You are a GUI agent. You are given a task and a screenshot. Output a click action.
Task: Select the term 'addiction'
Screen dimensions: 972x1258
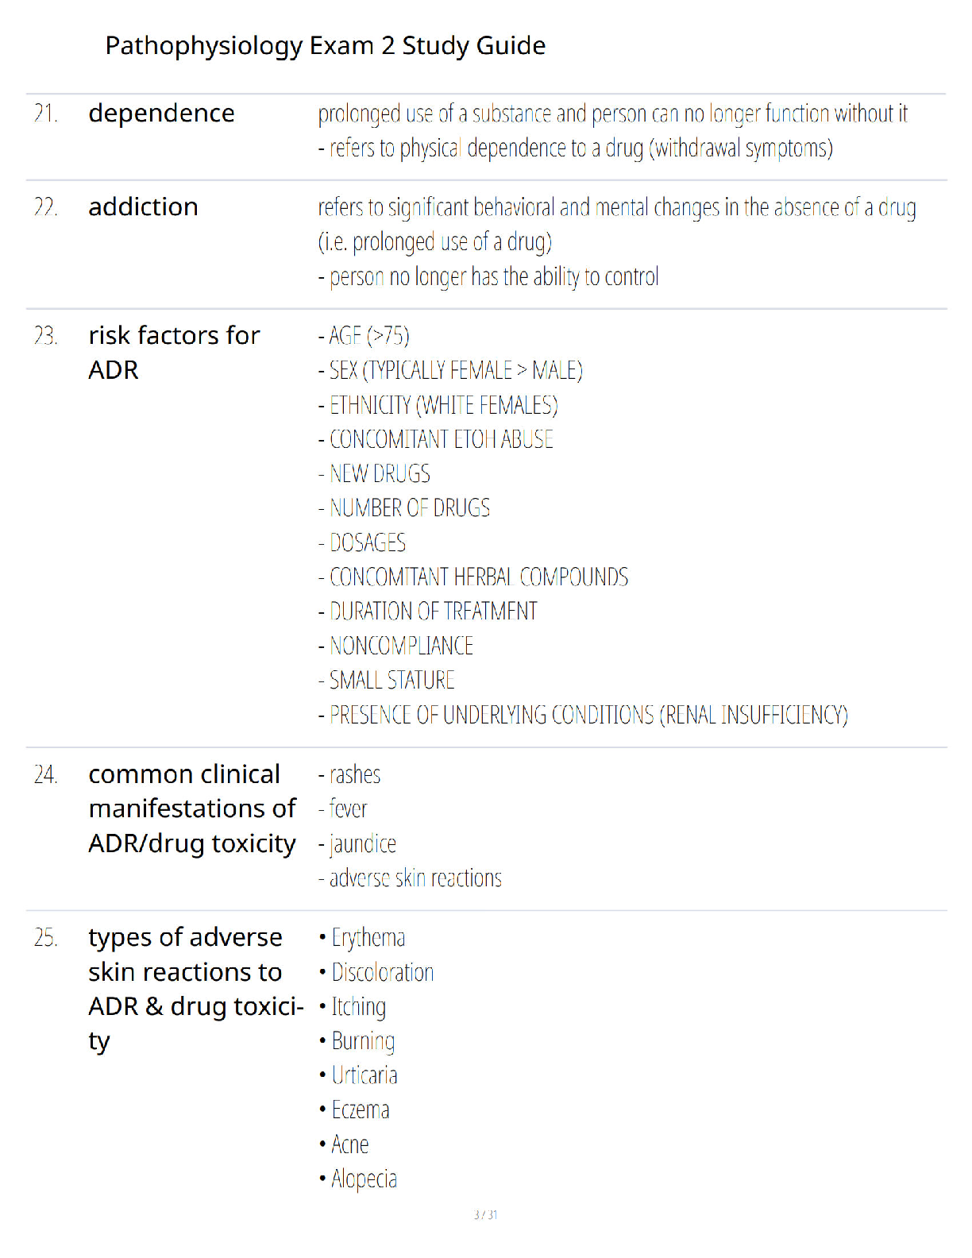pyautogui.click(x=143, y=207)
